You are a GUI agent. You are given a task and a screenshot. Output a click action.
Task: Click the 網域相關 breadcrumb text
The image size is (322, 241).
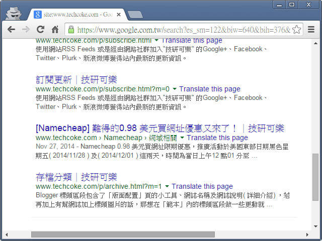(163, 138)
